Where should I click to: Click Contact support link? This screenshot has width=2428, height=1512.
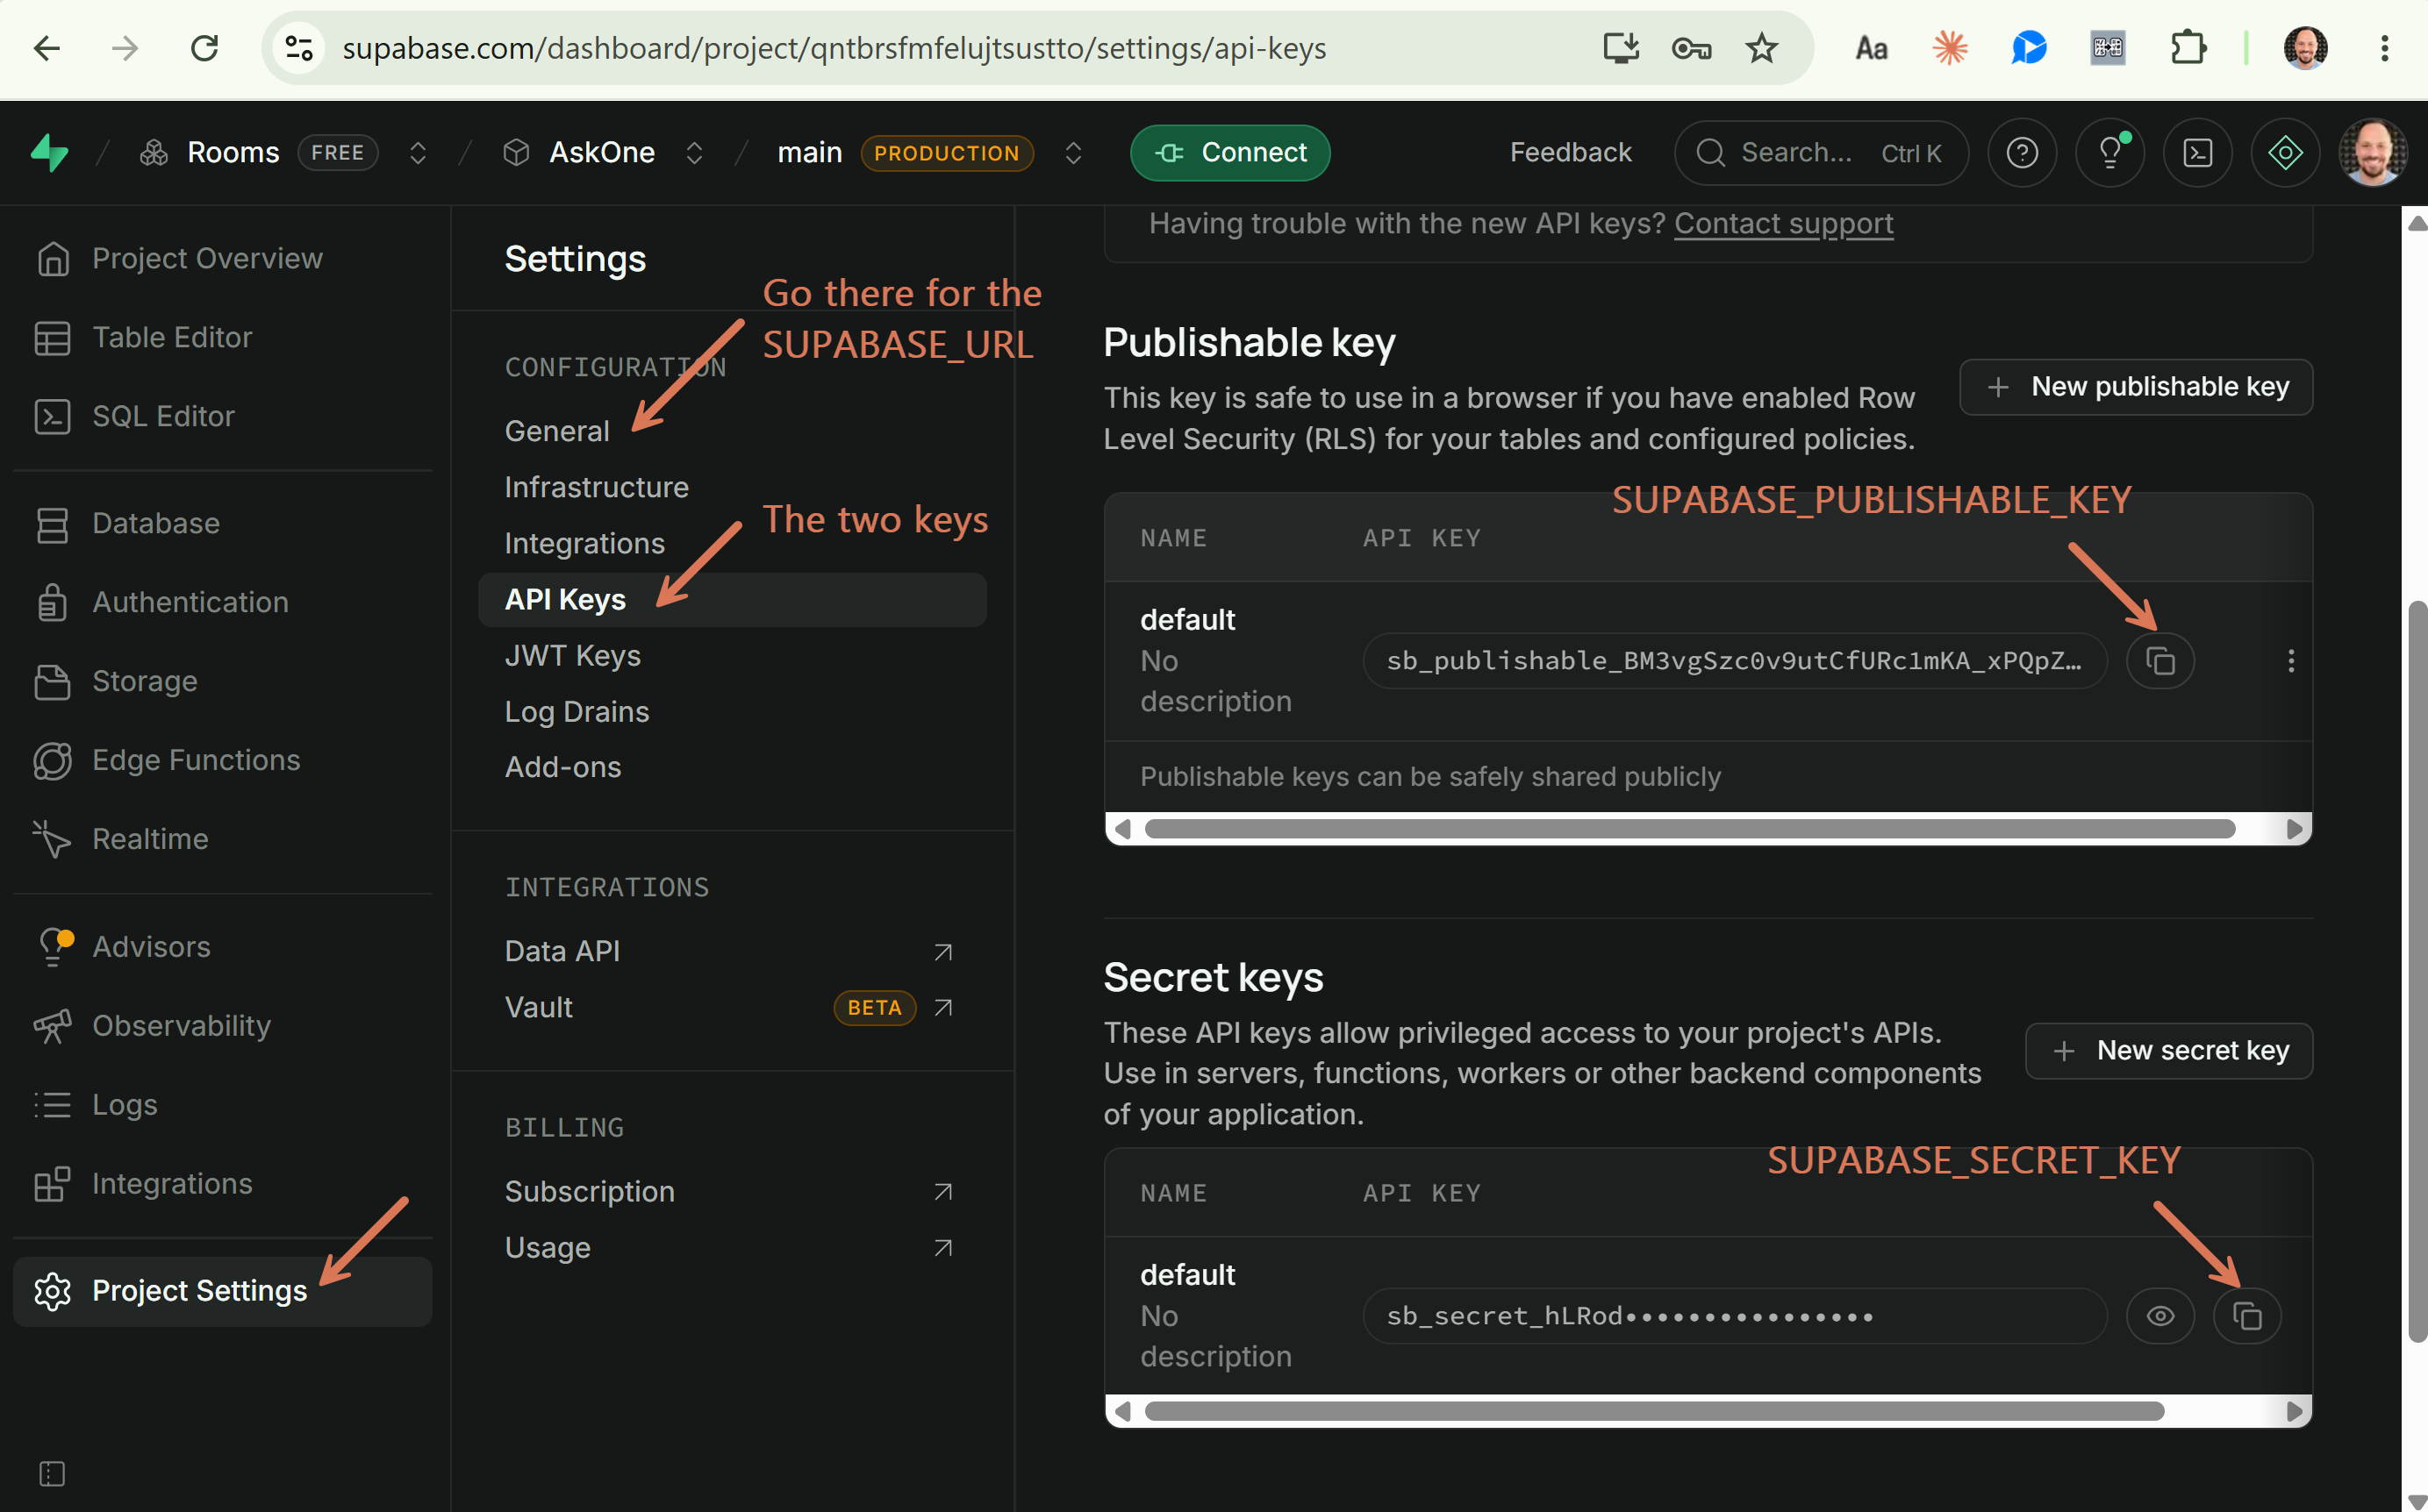(1783, 223)
